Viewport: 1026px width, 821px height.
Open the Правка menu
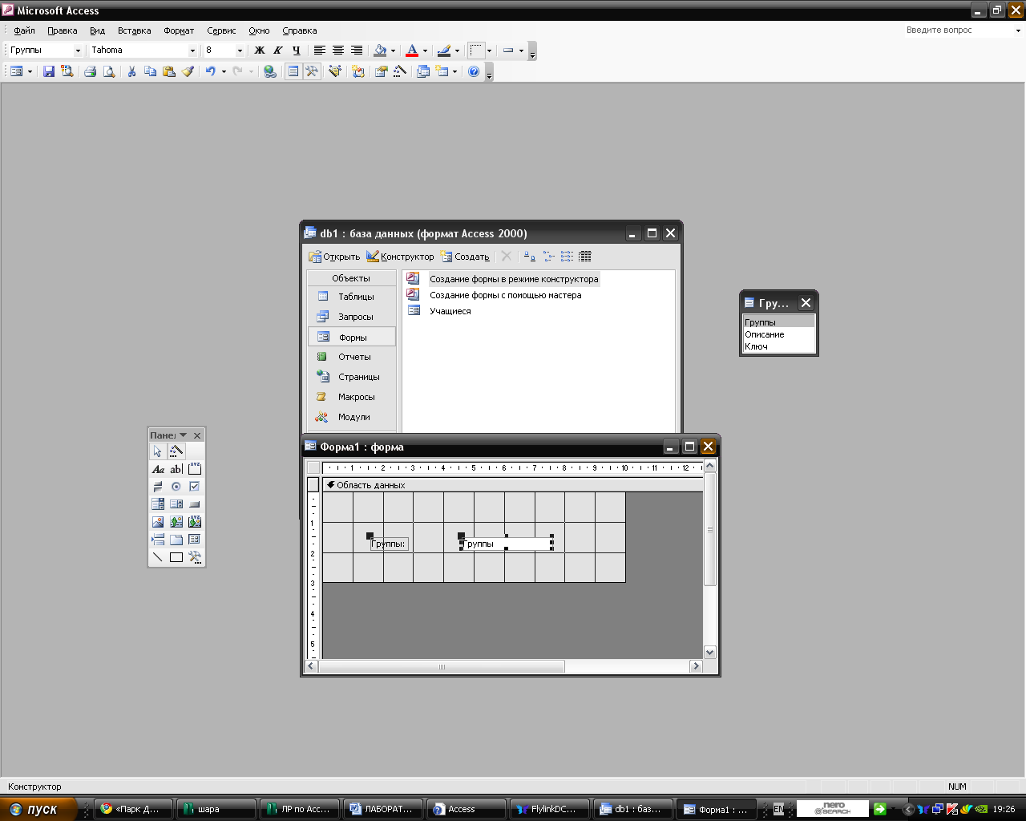point(62,30)
